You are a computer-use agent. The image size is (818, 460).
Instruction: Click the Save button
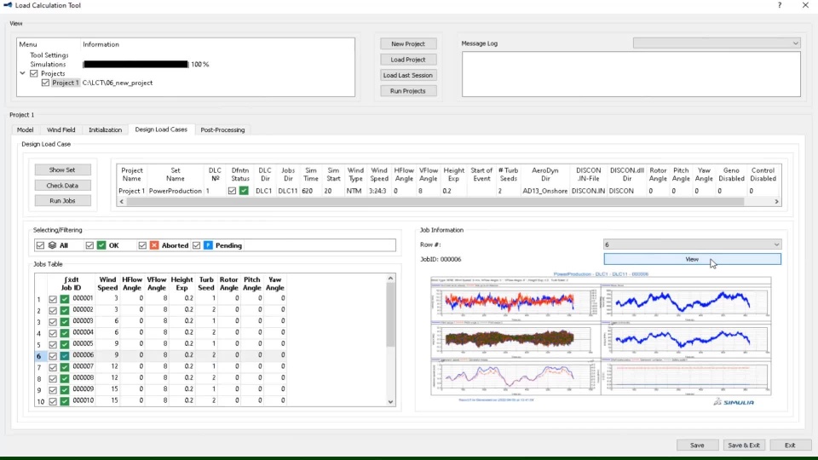coord(698,445)
